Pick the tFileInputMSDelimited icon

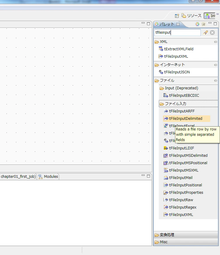click(x=166, y=156)
